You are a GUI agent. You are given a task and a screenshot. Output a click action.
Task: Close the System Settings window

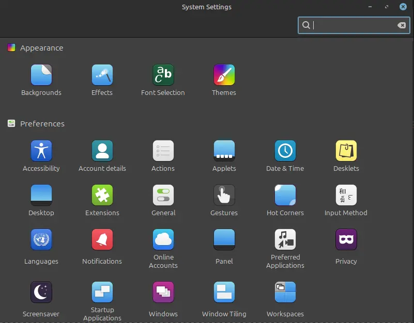point(403,7)
